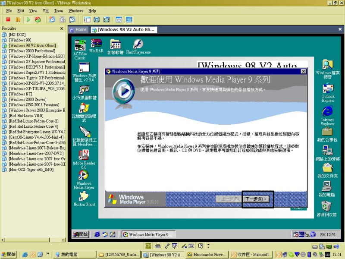Click the Console View toolbar icon
This screenshot has height=259, width=345.
click(129, 19)
